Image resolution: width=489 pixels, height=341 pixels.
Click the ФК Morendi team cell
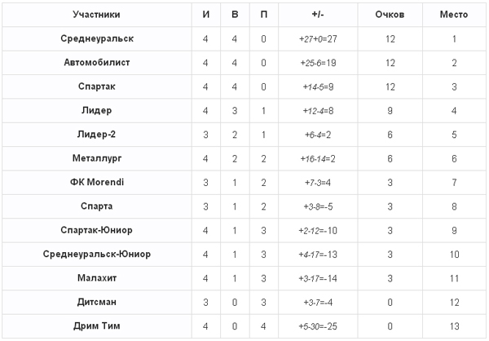pos(97,183)
